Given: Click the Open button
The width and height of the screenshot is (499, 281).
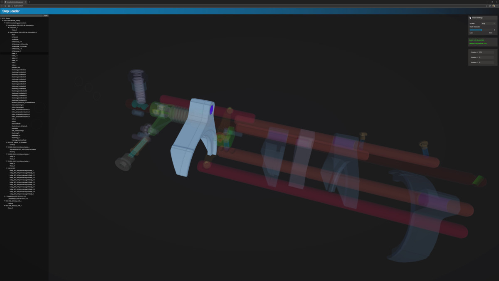Looking at the screenshot, I should click(46, 15).
